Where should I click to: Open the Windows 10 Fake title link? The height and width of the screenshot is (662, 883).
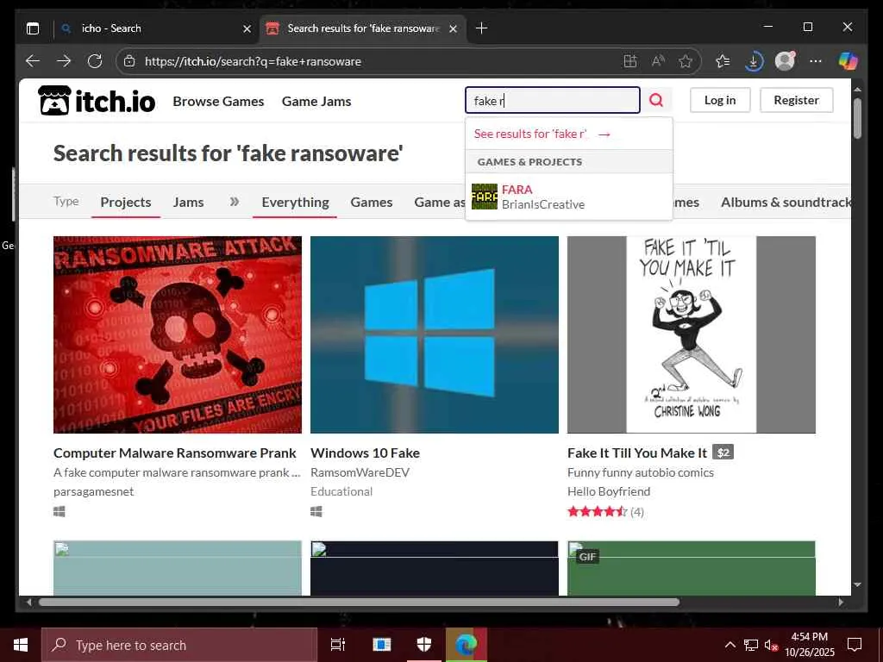365,453
